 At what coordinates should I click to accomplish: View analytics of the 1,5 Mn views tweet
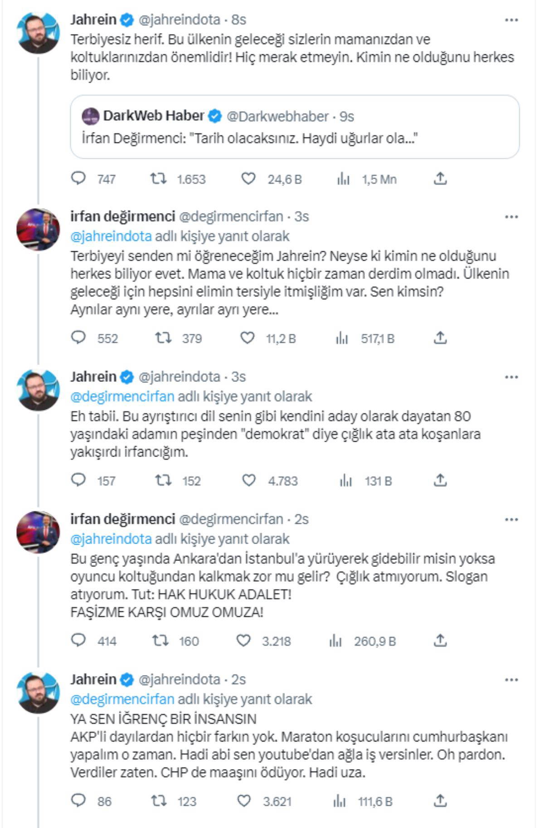[344, 179]
